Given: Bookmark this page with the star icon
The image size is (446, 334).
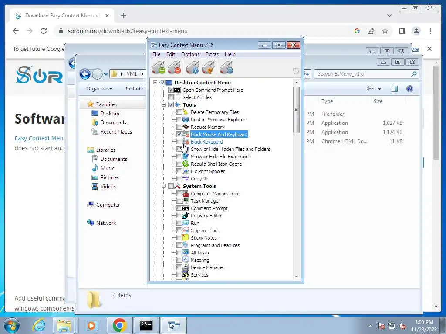Looking at the screenshot, I should pos(385,31).
